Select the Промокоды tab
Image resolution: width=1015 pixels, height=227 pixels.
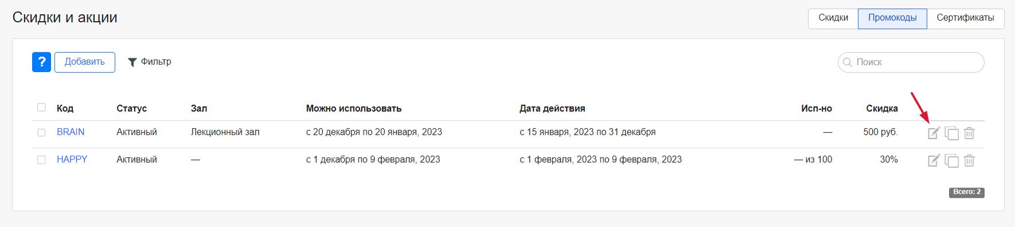pyautogui.click(x=892, y=18)
